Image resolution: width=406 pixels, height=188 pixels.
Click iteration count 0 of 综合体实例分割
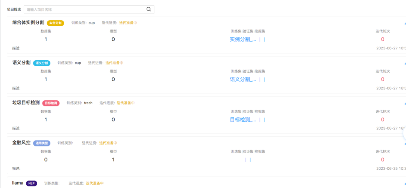(383, 39)
